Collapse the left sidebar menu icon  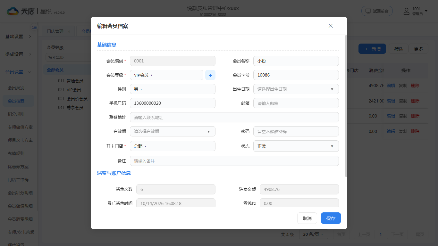click(34, 27)
